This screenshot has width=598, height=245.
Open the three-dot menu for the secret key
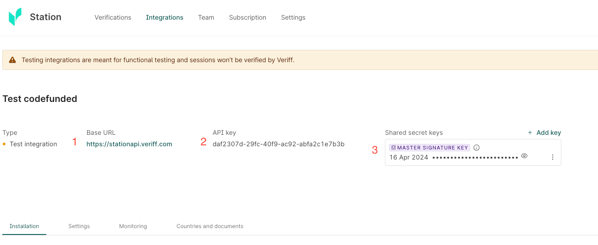[x=553, y=157]
